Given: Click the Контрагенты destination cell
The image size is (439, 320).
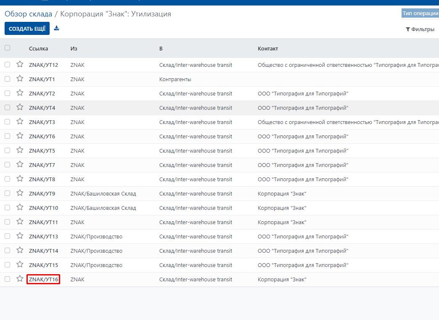Looking at the screenshot, I should pyautogui.click(x=175, y=79).
